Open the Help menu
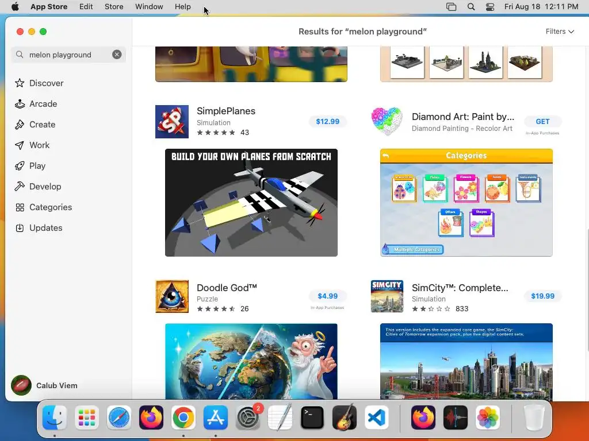 pos(182,7)
